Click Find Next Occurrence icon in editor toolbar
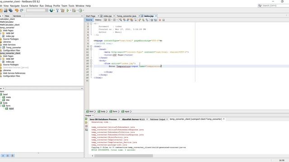This screenshot has height=162, width=289. tap(128, 20)
